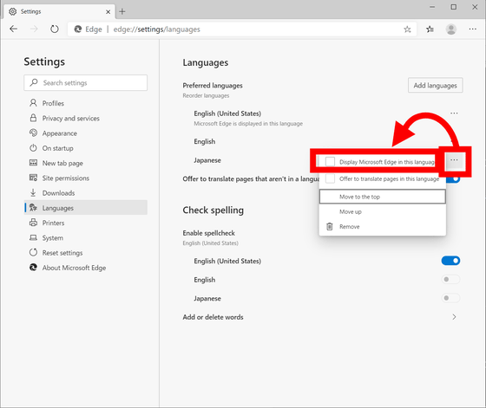Choose Remove from the context menu
This screenshot has width=486, height=408.
tap(383, 227)
